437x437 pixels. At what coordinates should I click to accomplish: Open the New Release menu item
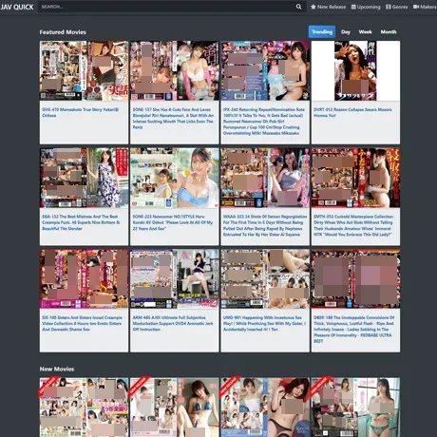pos(329,7)
